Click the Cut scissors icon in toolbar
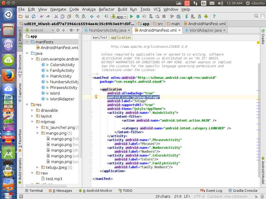Screen dimensions: 266x199 pyautogui.click(x=56, y=17)
